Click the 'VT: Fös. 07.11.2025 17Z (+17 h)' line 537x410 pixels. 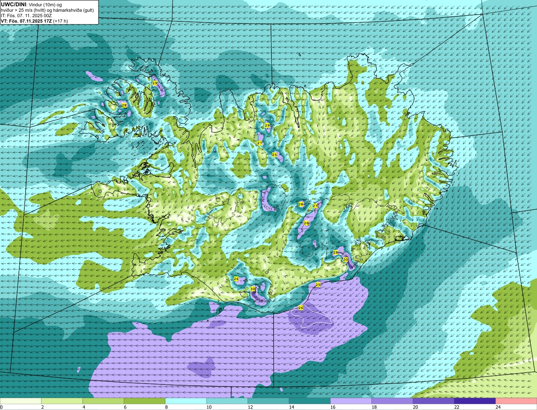click(x=34, y=21)
